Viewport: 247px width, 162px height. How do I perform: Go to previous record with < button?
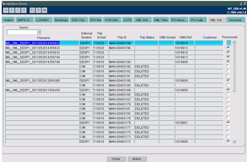[12, 10]
